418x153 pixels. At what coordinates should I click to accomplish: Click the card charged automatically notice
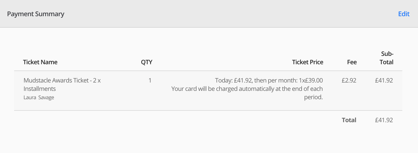247,89
